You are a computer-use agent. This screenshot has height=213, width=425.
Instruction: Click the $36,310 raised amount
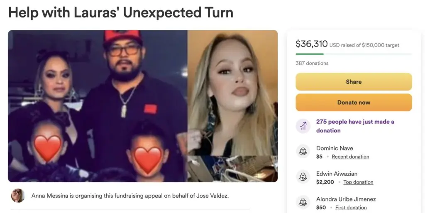coord(312,44)
